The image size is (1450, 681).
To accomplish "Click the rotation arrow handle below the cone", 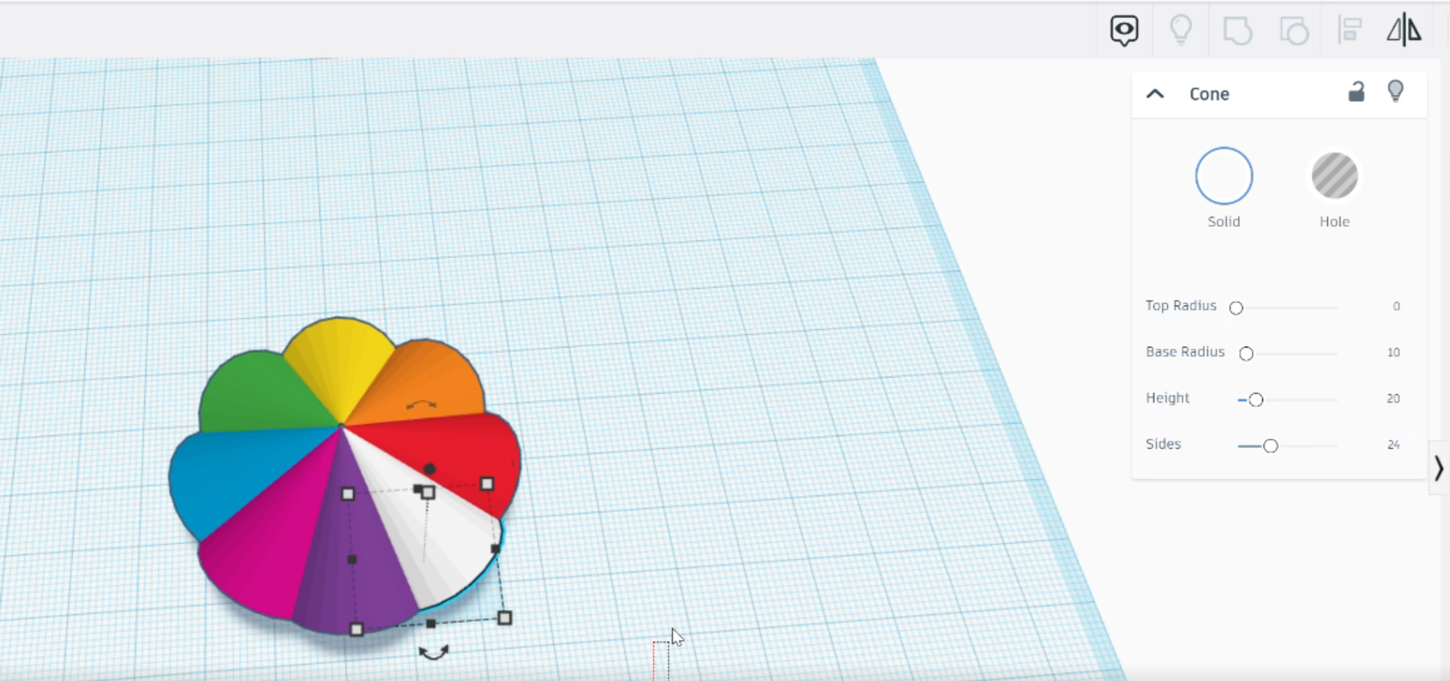I will tap(434, 653).
